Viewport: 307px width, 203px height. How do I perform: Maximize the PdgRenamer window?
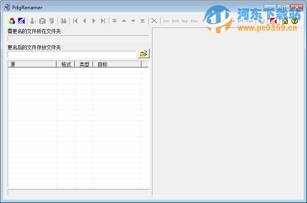tap(283, 8)
